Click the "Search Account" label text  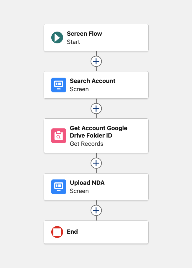(x=92, y=81)
